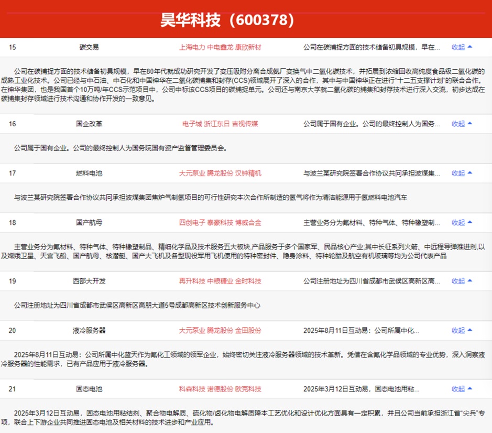The width and height of the screenshot is (492, 433).
Task: Select the 固态电池 concept name
Action: coord(89,389)
